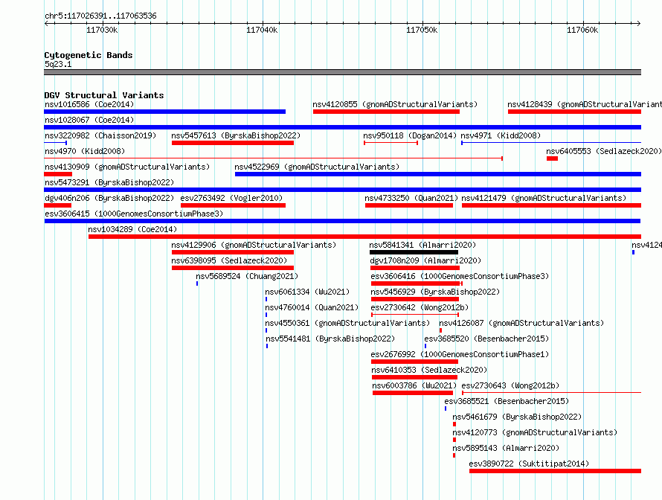This screenshot has height=500, width=662.
Task: Select the Cytogenetic Bands track title
Action: 89,55
